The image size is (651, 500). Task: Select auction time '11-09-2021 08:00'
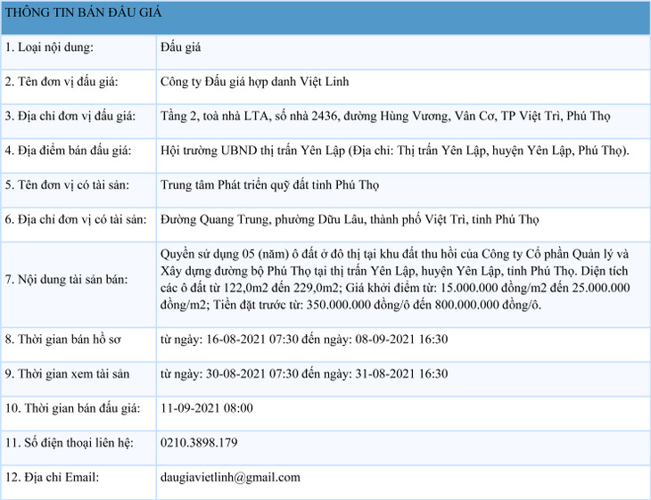pos(207,408)
